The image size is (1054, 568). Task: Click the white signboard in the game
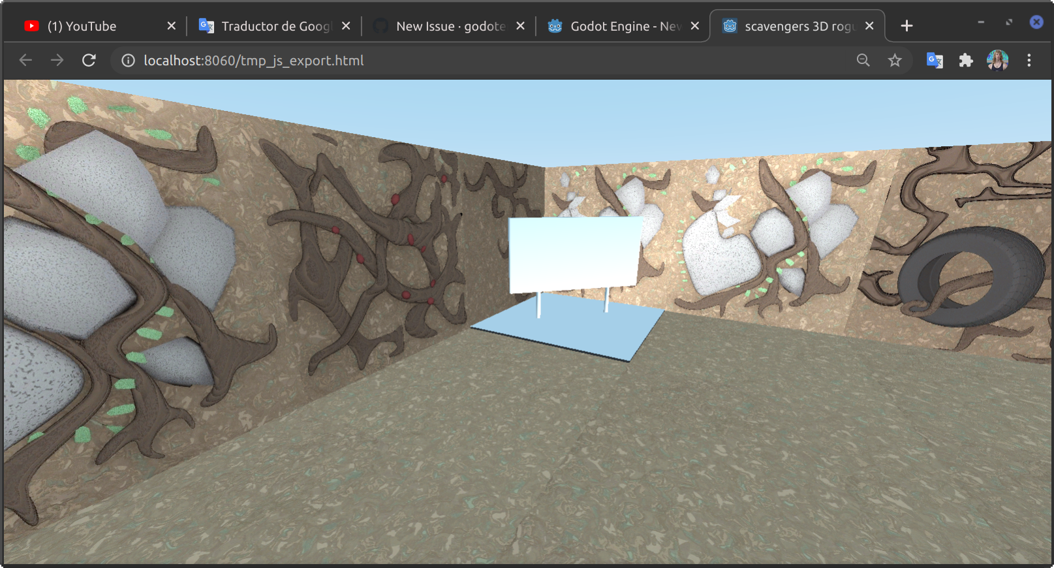(x=575, y=254)
